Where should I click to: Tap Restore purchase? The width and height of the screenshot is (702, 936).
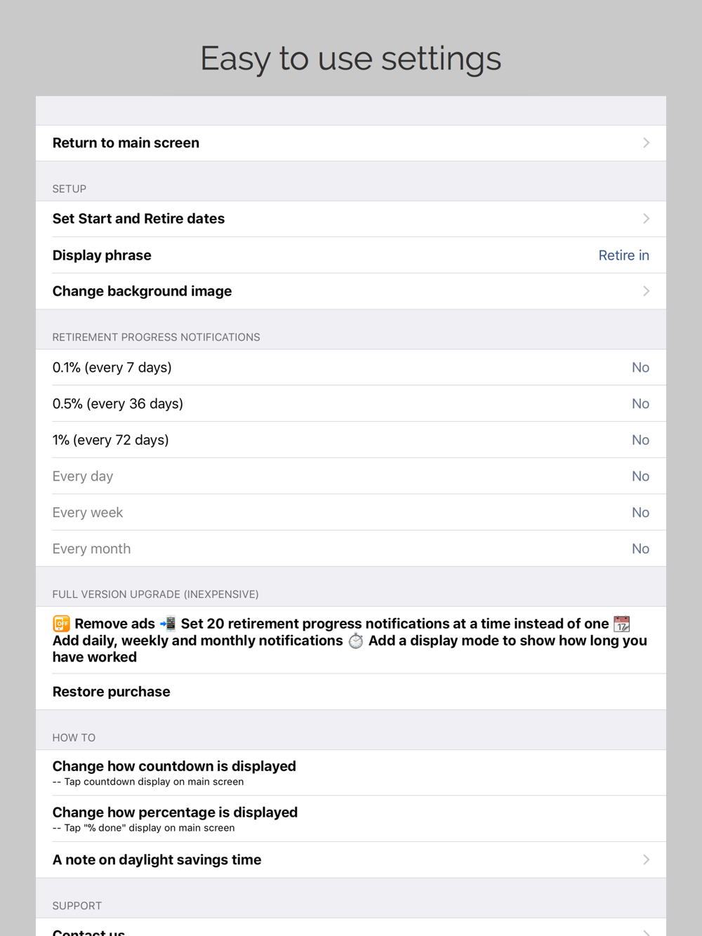(112, 692)
